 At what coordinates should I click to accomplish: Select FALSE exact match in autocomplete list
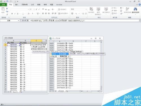click(x=59, y=56)
